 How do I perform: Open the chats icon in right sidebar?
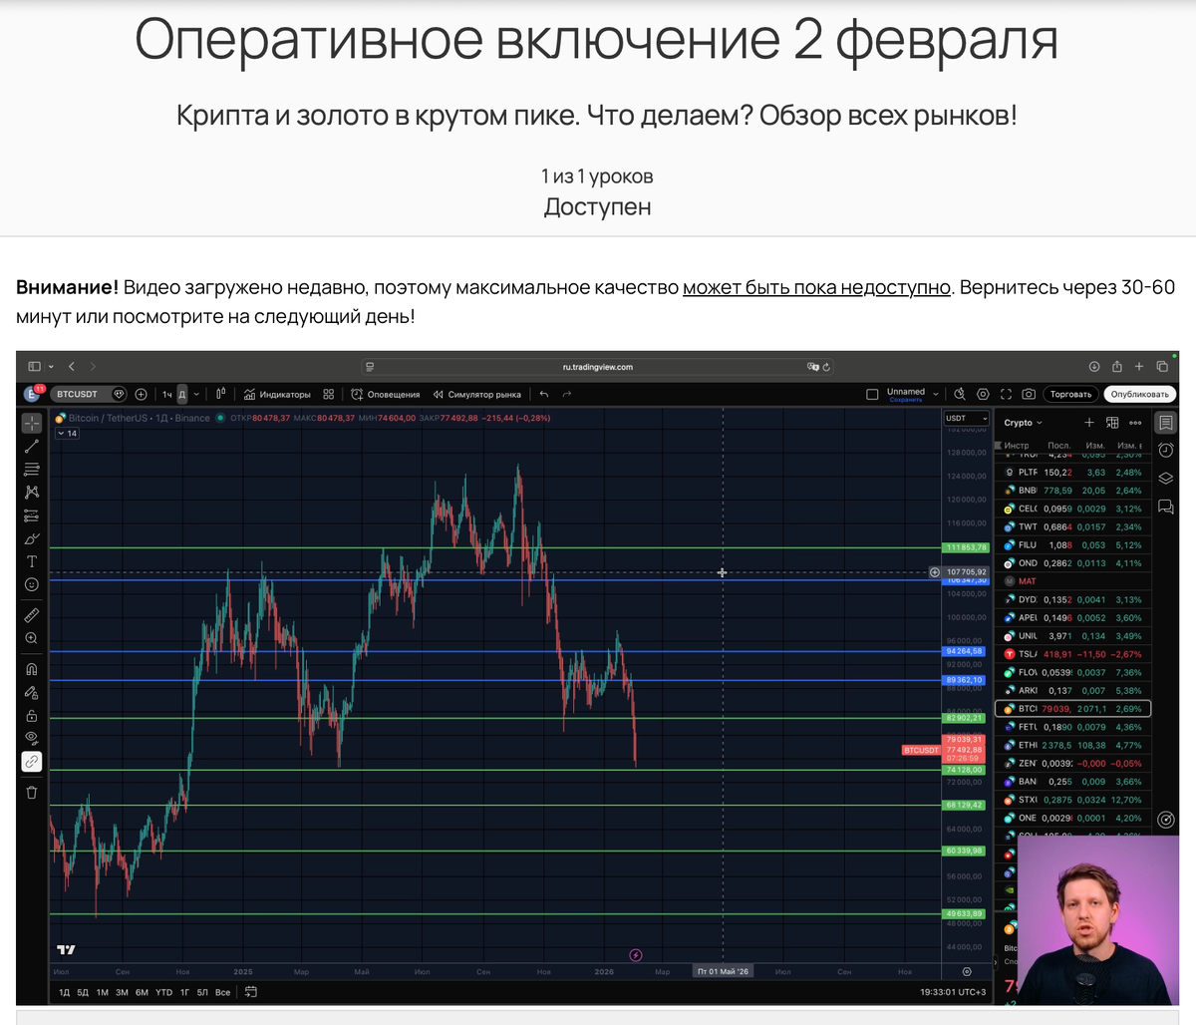1165,507
